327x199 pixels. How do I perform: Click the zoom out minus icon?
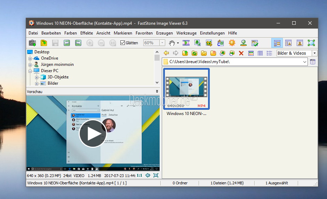click(101, 43)
